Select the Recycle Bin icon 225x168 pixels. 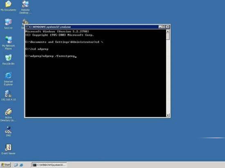[x=8, y=60]
